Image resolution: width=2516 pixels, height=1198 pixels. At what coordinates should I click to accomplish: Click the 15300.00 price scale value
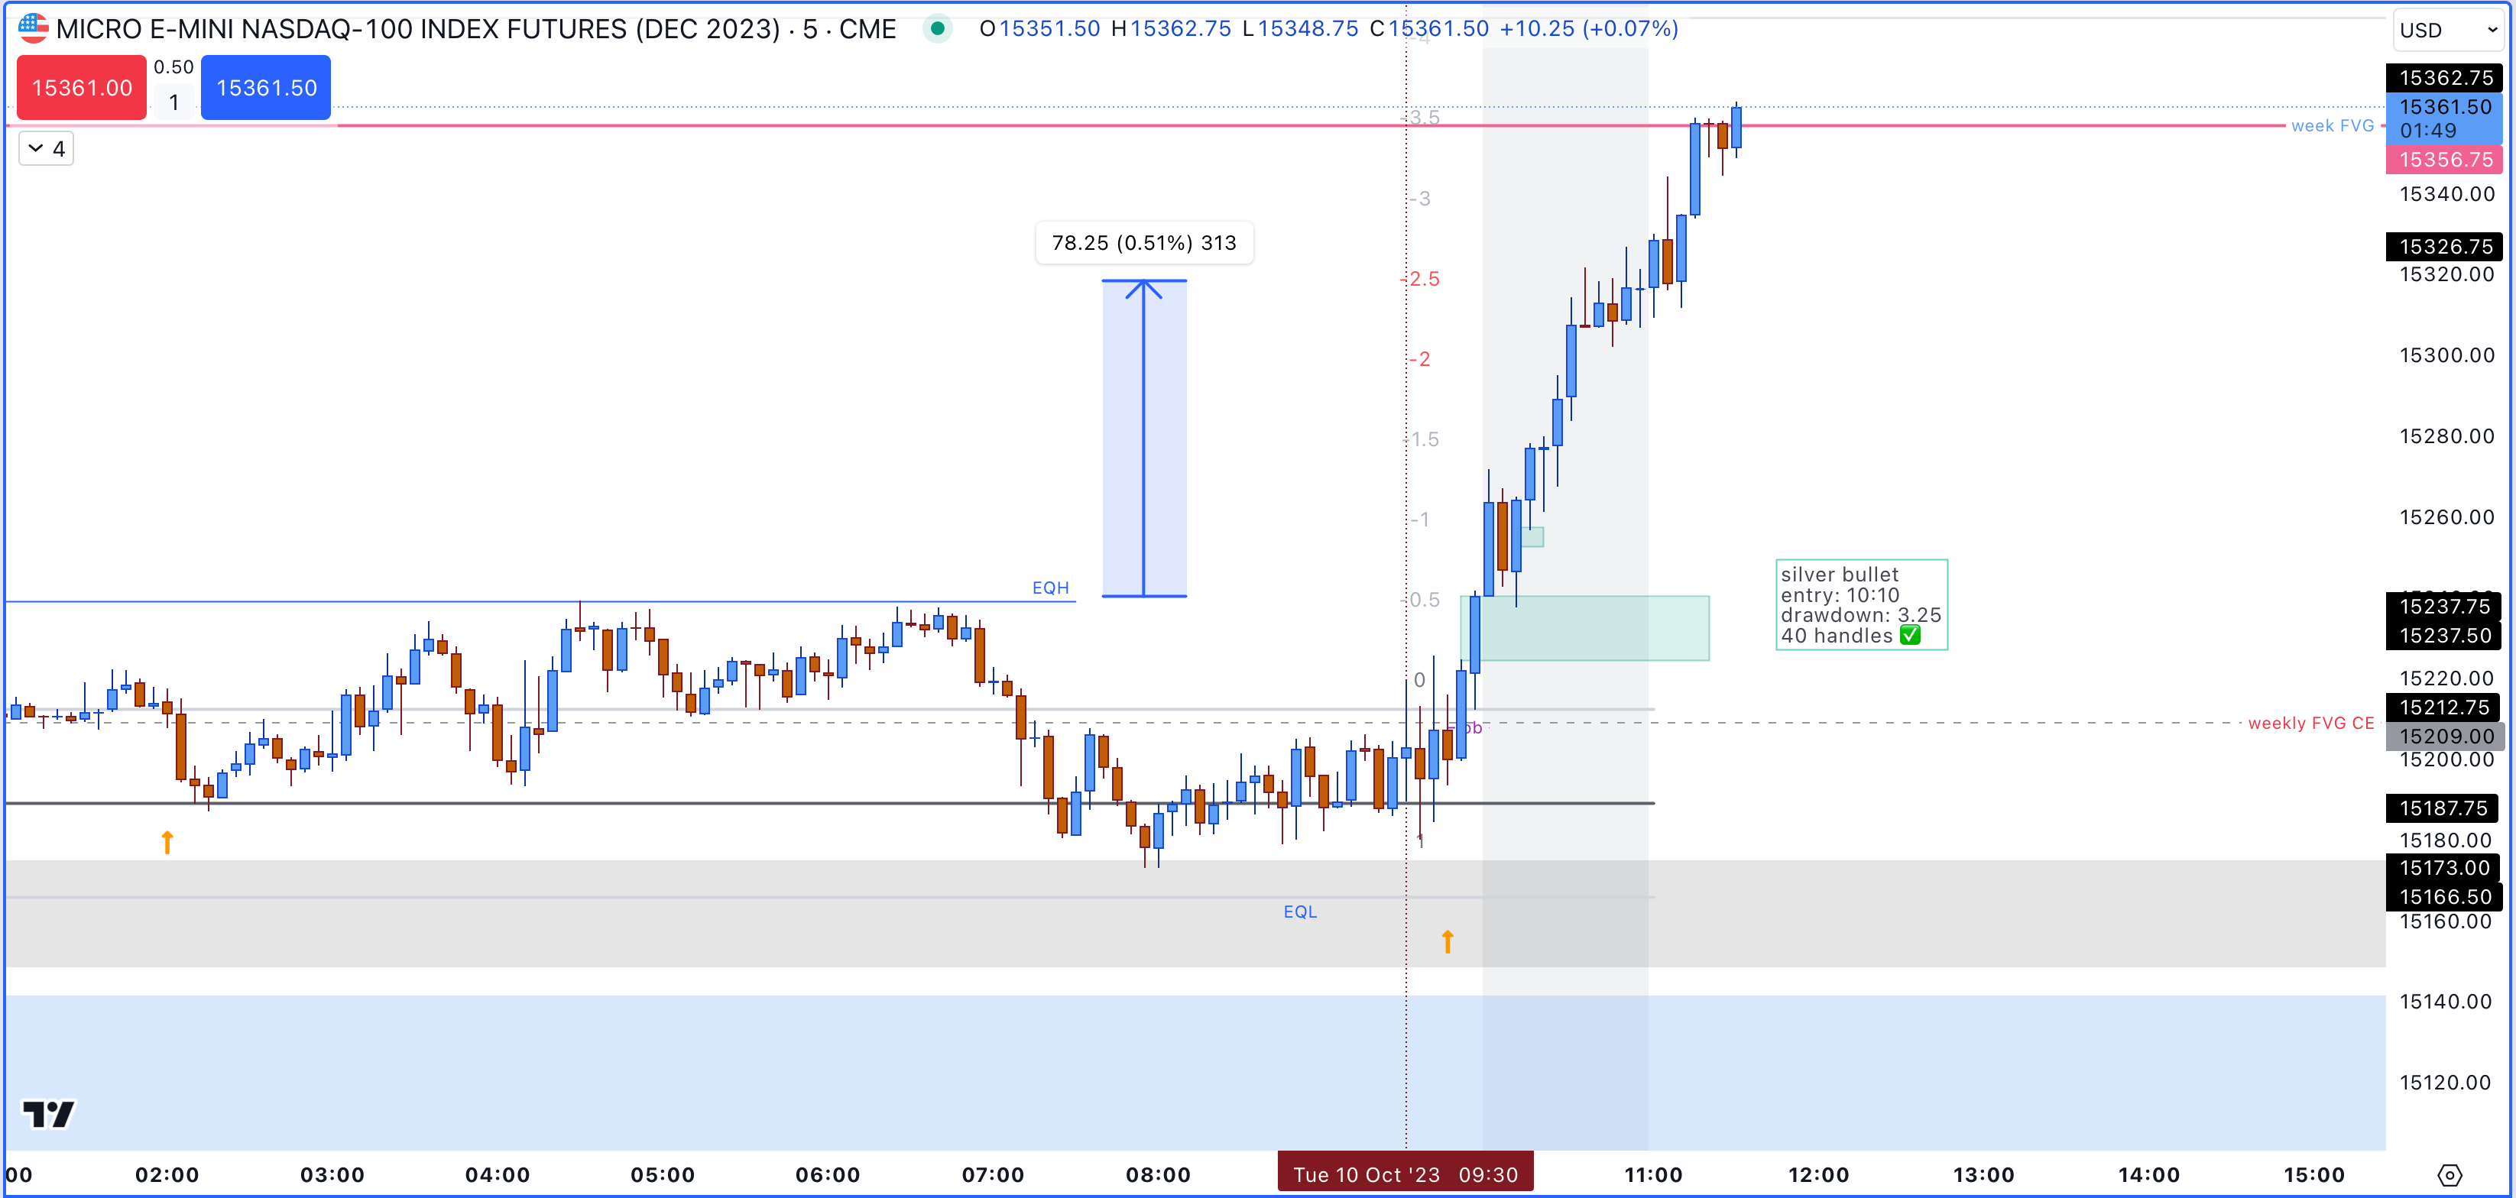[2446, 355]
